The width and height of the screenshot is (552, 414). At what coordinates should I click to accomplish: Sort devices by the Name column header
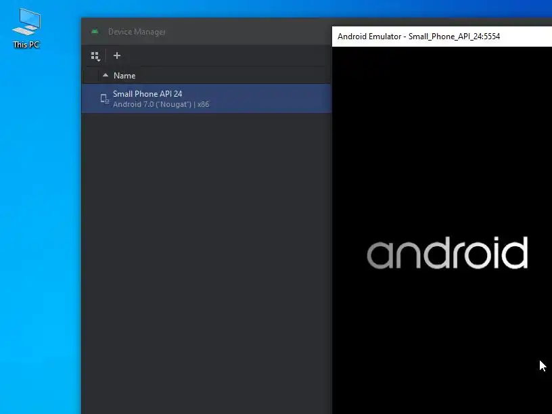[124, 76]
